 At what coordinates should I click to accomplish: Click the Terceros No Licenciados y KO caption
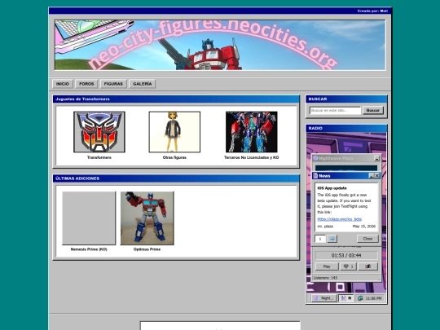pos(252,157)
